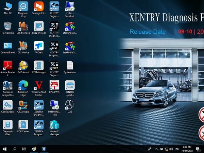
Task: Open the Diagnosis Files shortcut
Action: tap(7, 124)
